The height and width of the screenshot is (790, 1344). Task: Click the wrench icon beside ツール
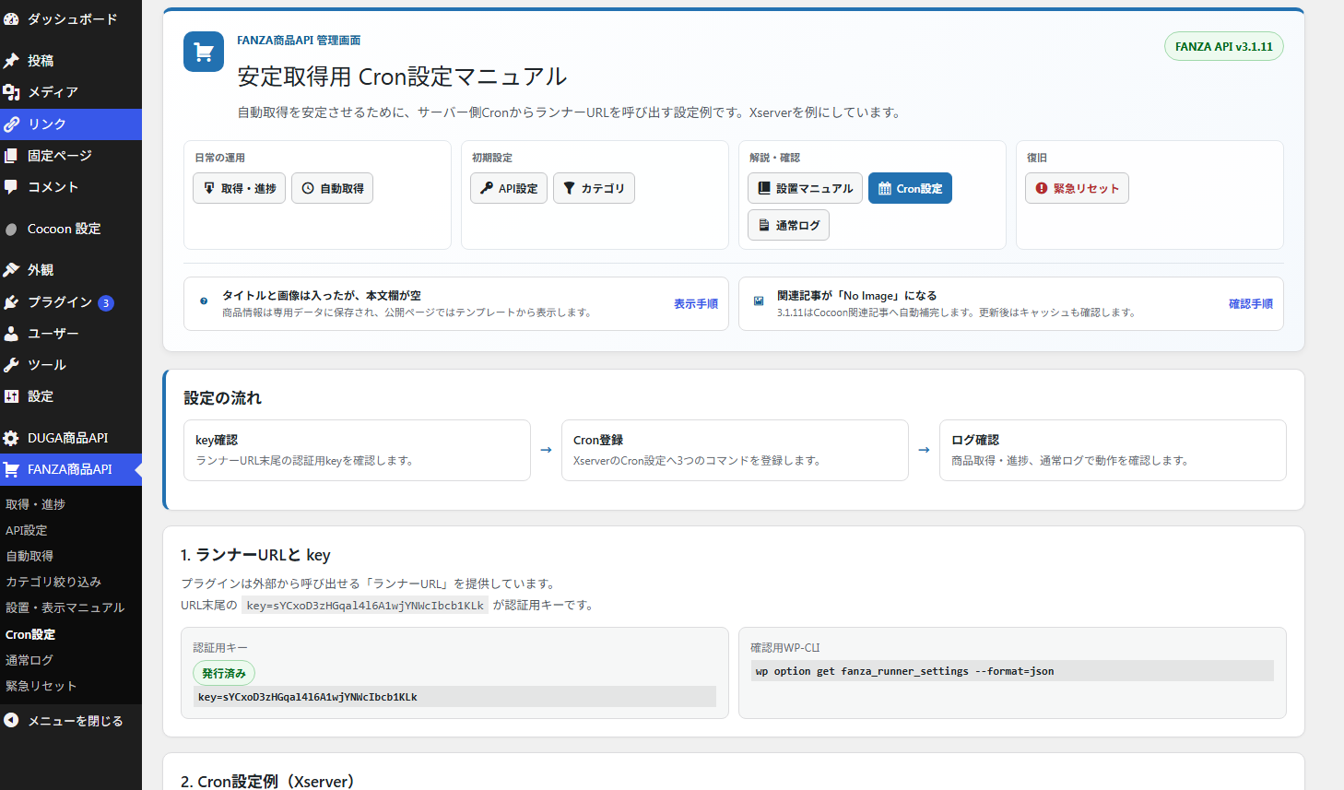(x=11, y=365)
